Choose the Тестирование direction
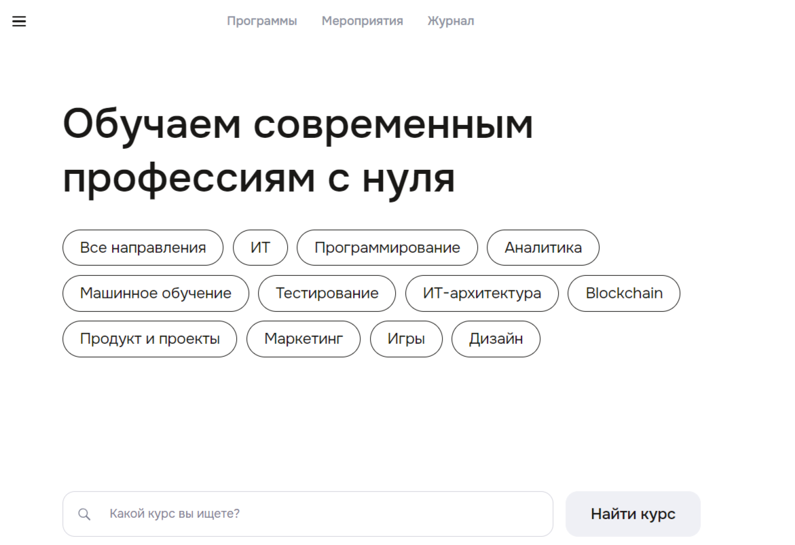Screen dimensions: 795x545 (x=327, y=294)
